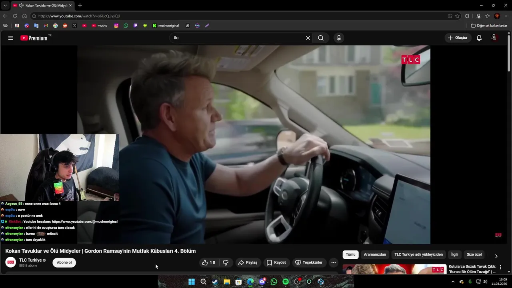Open the tab list dropdown arrow
Screen dimensions: 512x288
pyautogui.click(x=5, y=6)
